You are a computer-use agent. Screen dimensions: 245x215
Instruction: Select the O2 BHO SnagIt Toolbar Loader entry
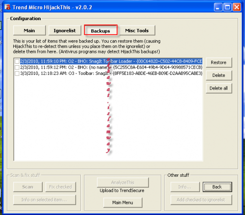pyautogui.click(x=111, y=61)
